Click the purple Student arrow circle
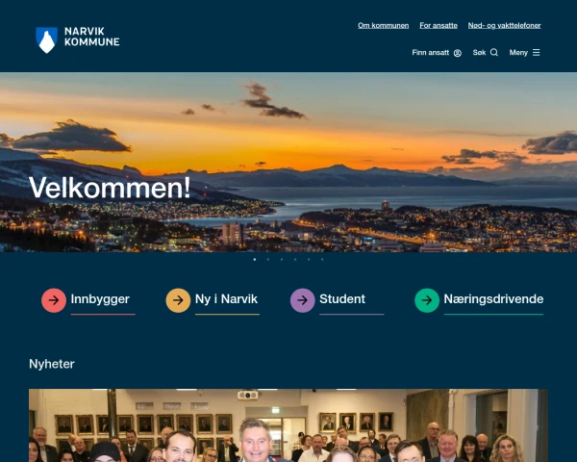Image resolution: width=577 pixels, height=462 pixels. [x=303, y=300]
